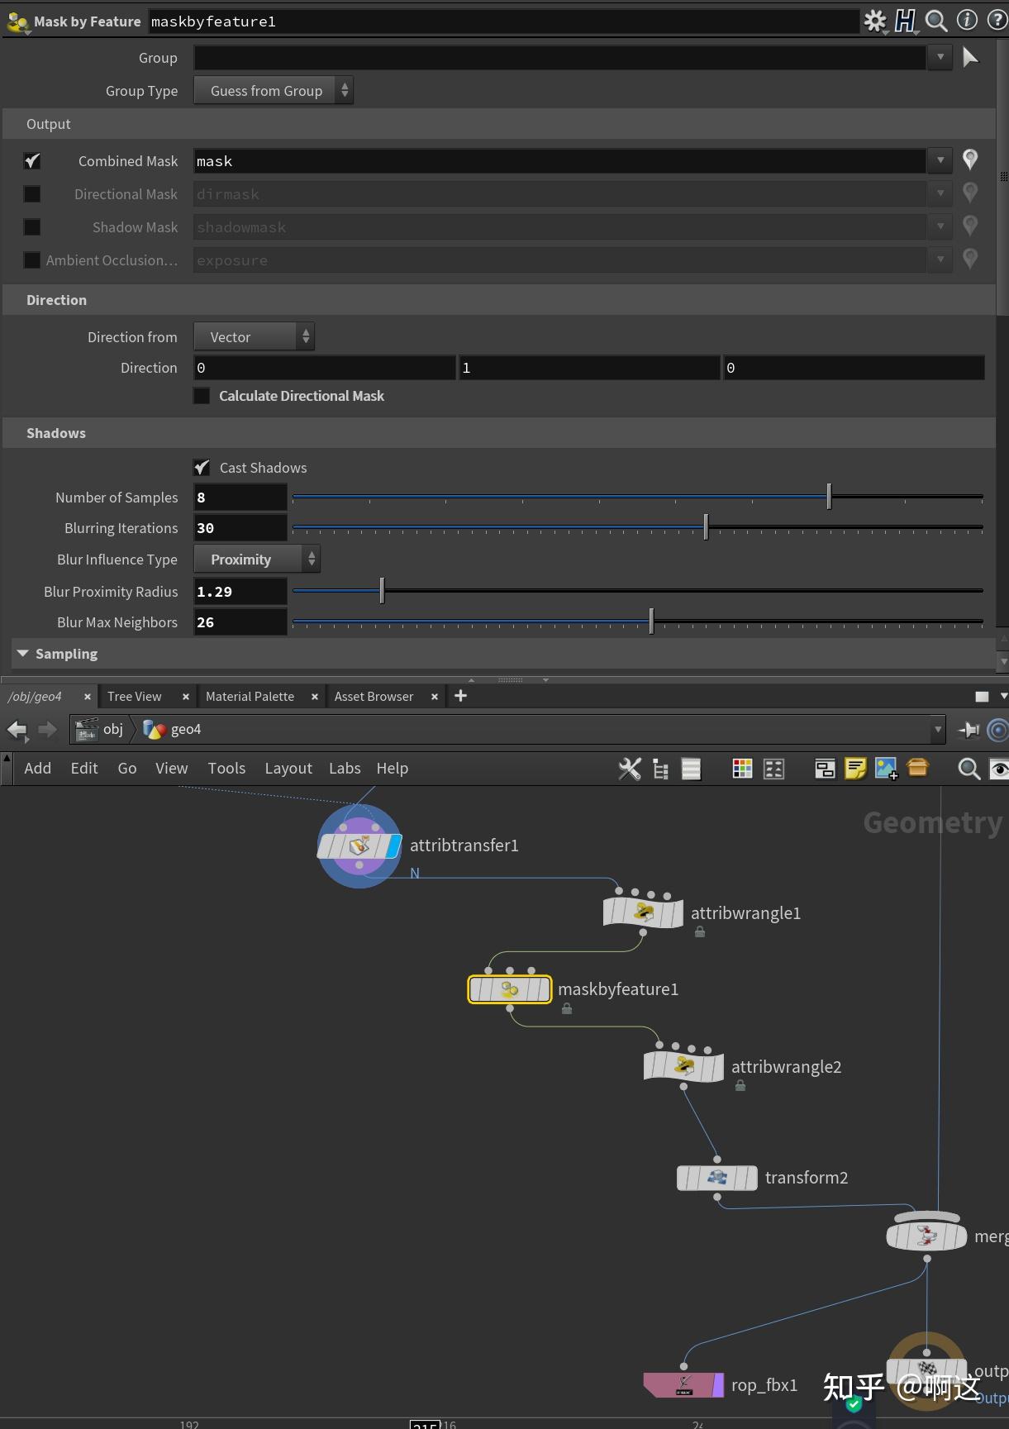Add a new pane tab
1009x1429 pixels.
pos(461,696)
